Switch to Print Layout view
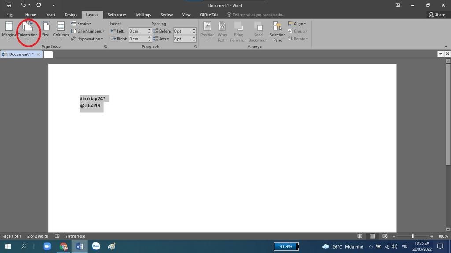 click(x=372, y=236)
